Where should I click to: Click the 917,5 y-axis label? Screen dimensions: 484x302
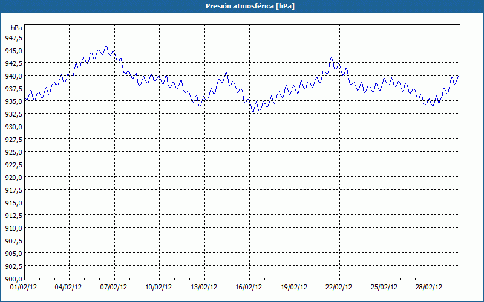click(13, 190)
